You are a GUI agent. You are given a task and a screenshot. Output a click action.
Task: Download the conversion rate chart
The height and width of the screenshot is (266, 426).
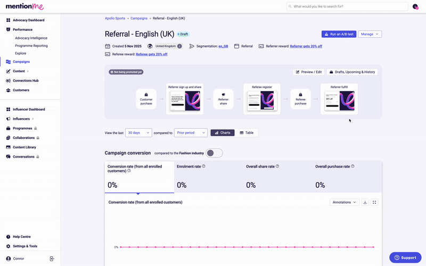[x=365, y=202]
